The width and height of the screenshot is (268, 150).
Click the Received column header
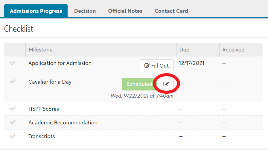tap(233, 50)
